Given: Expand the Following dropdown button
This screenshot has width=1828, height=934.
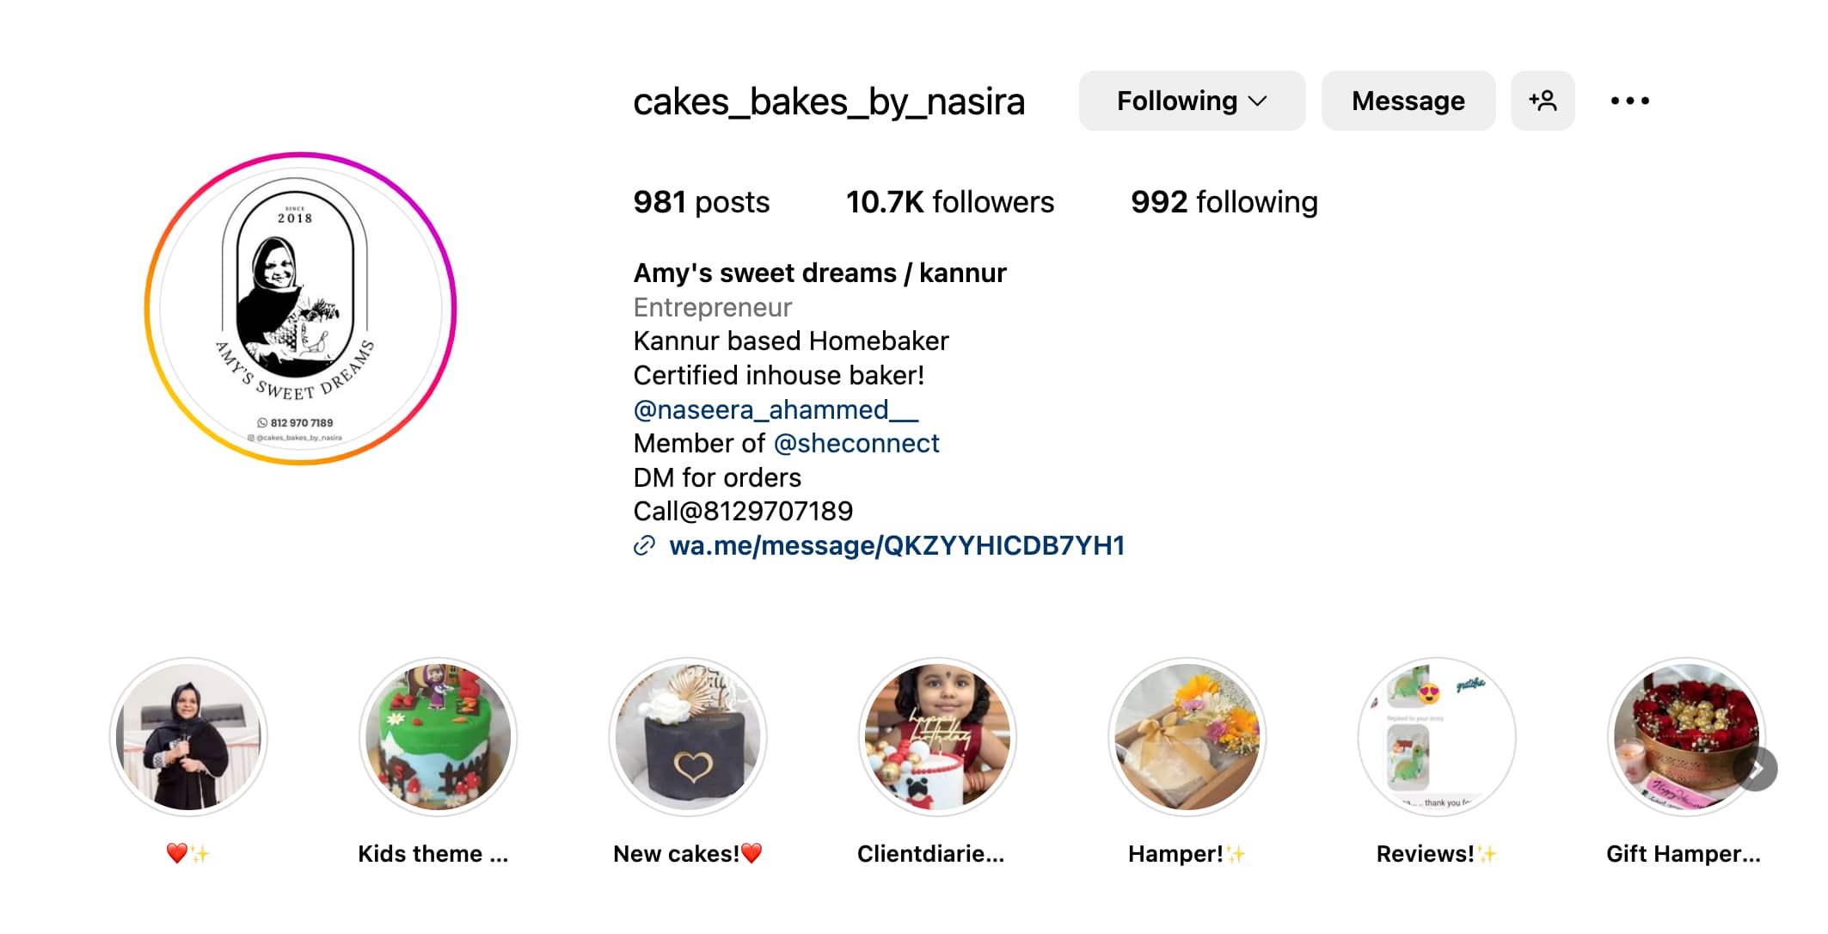Looking at the screenshot, I should 1192,101.
